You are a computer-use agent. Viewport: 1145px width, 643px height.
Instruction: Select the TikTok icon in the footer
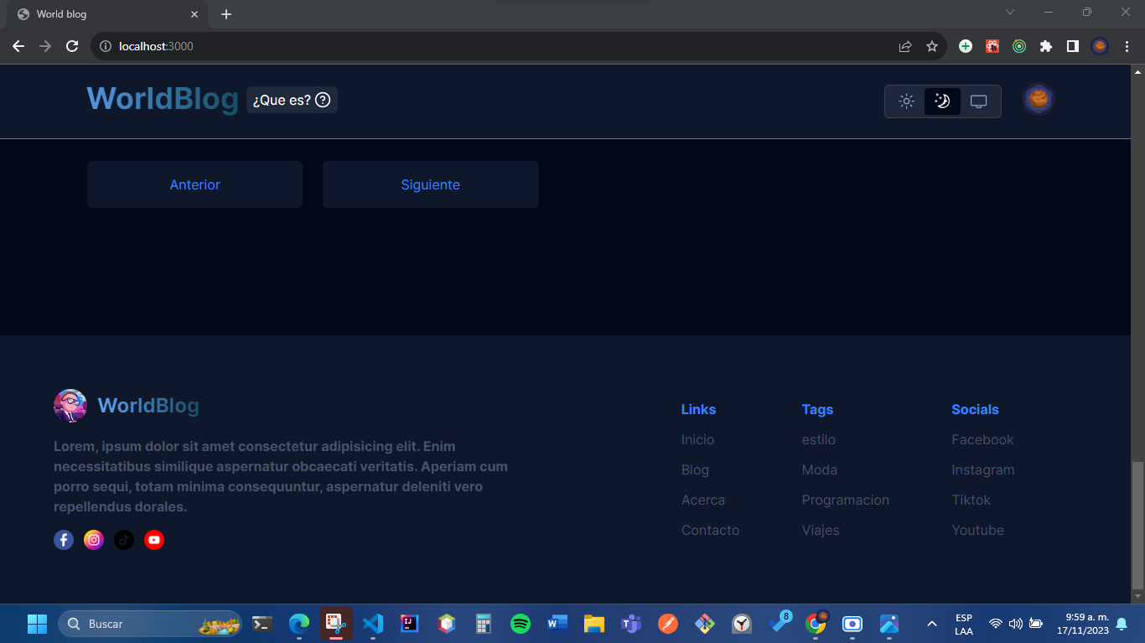124,540
